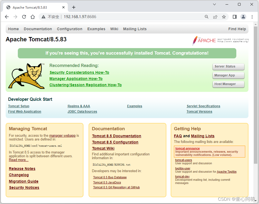Image resolution: width=259 pixels, height=204 pixels.
Task: Open Find Help in the navigation bar
Action: click(237, 29)
